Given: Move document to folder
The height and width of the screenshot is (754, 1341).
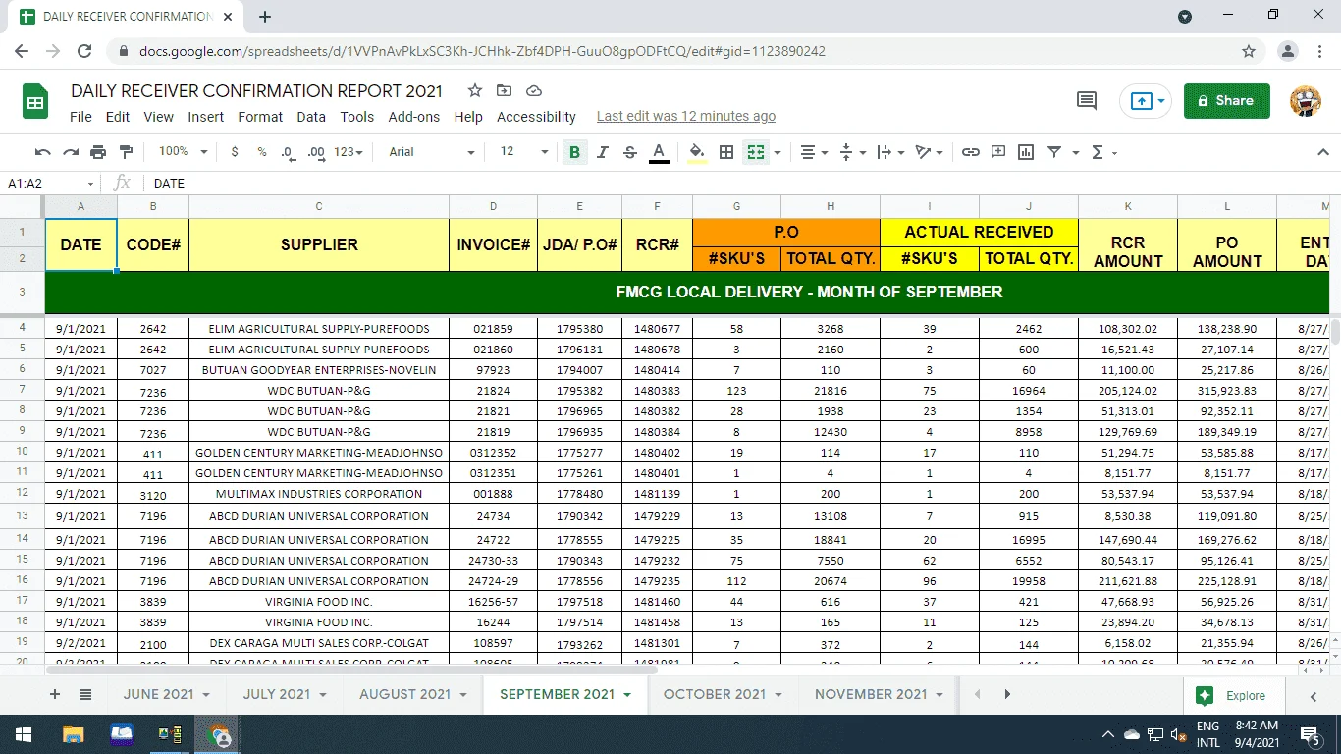Looking at the screenshot, I should tap(505, 90).
